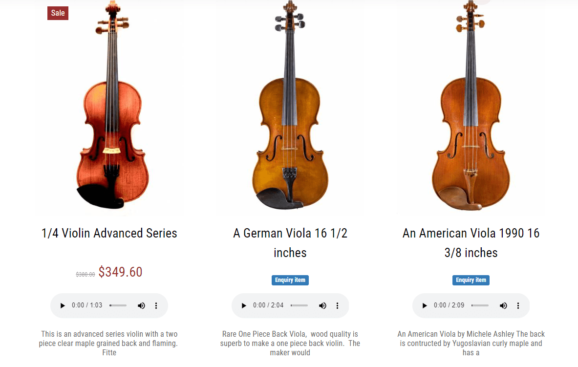Play the American Viola recording
Screen dimensions: 578x367
[424, 305]
